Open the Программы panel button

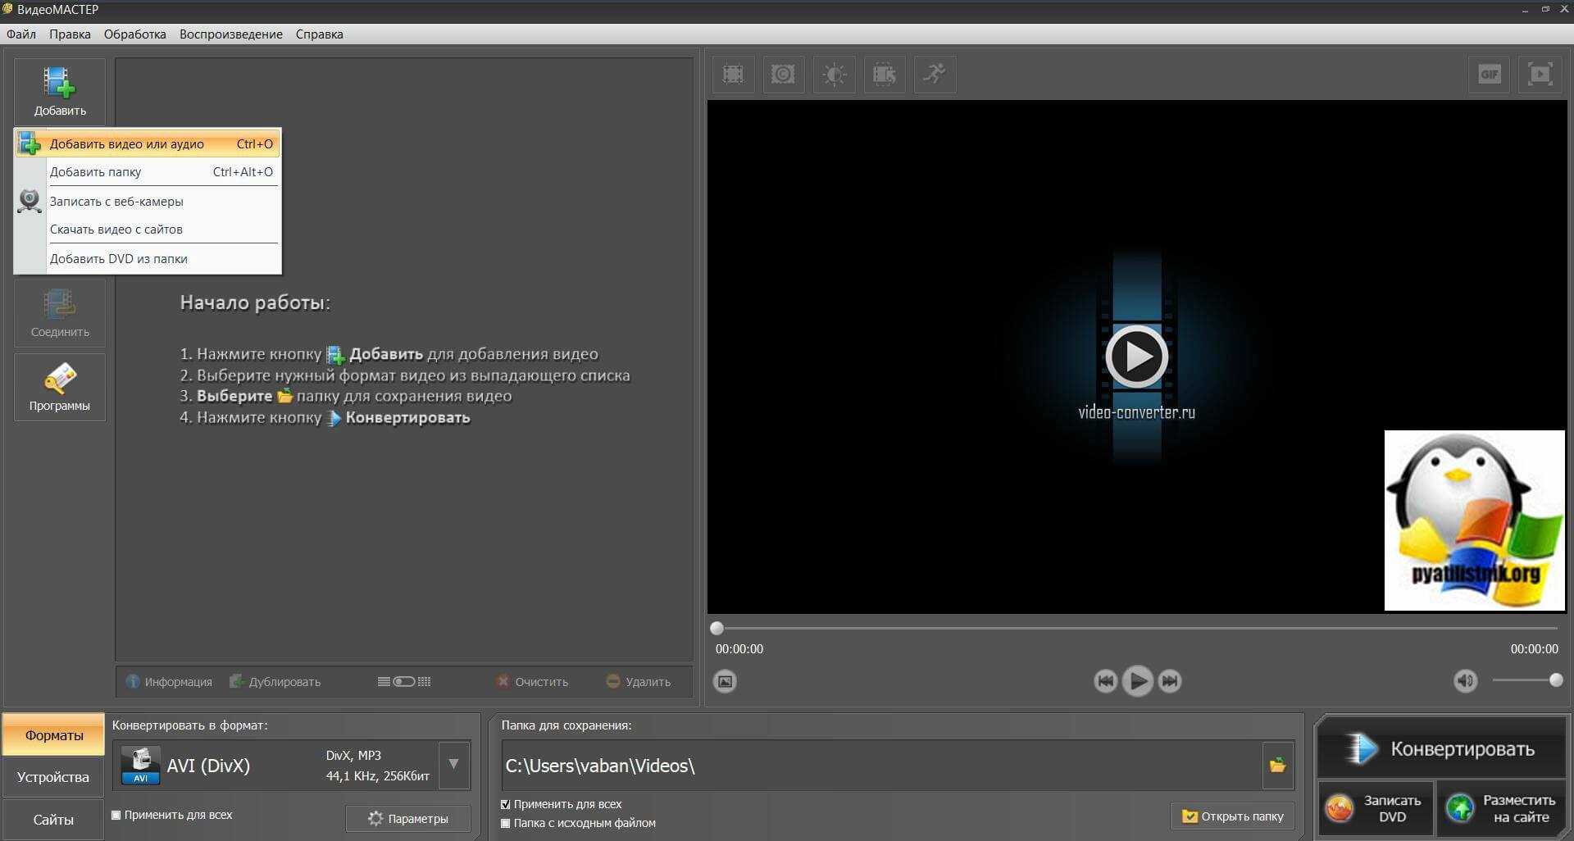tap(60, 388)
